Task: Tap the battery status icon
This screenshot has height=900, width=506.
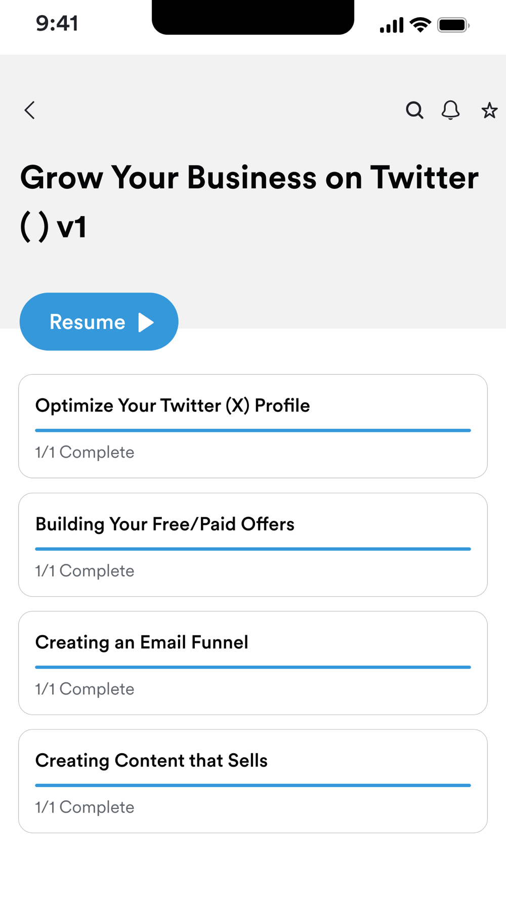Action: pyautogui.click(x=453, y=25)
